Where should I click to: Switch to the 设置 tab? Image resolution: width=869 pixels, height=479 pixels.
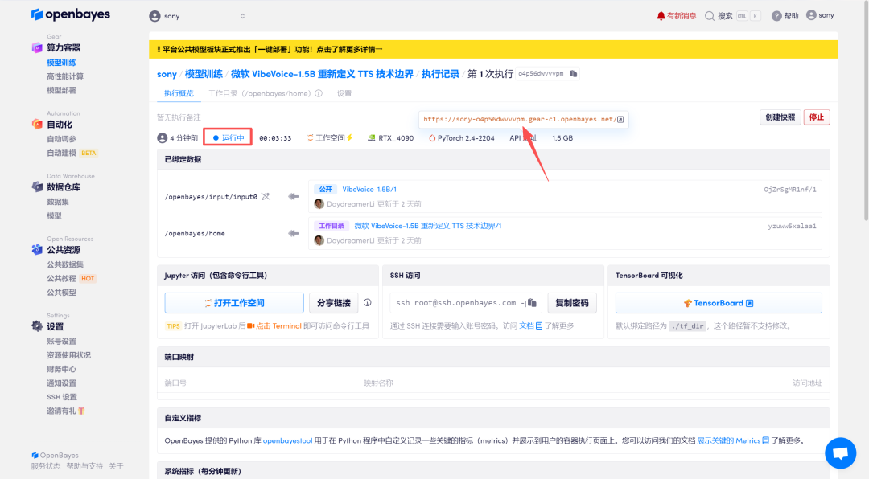344,93
